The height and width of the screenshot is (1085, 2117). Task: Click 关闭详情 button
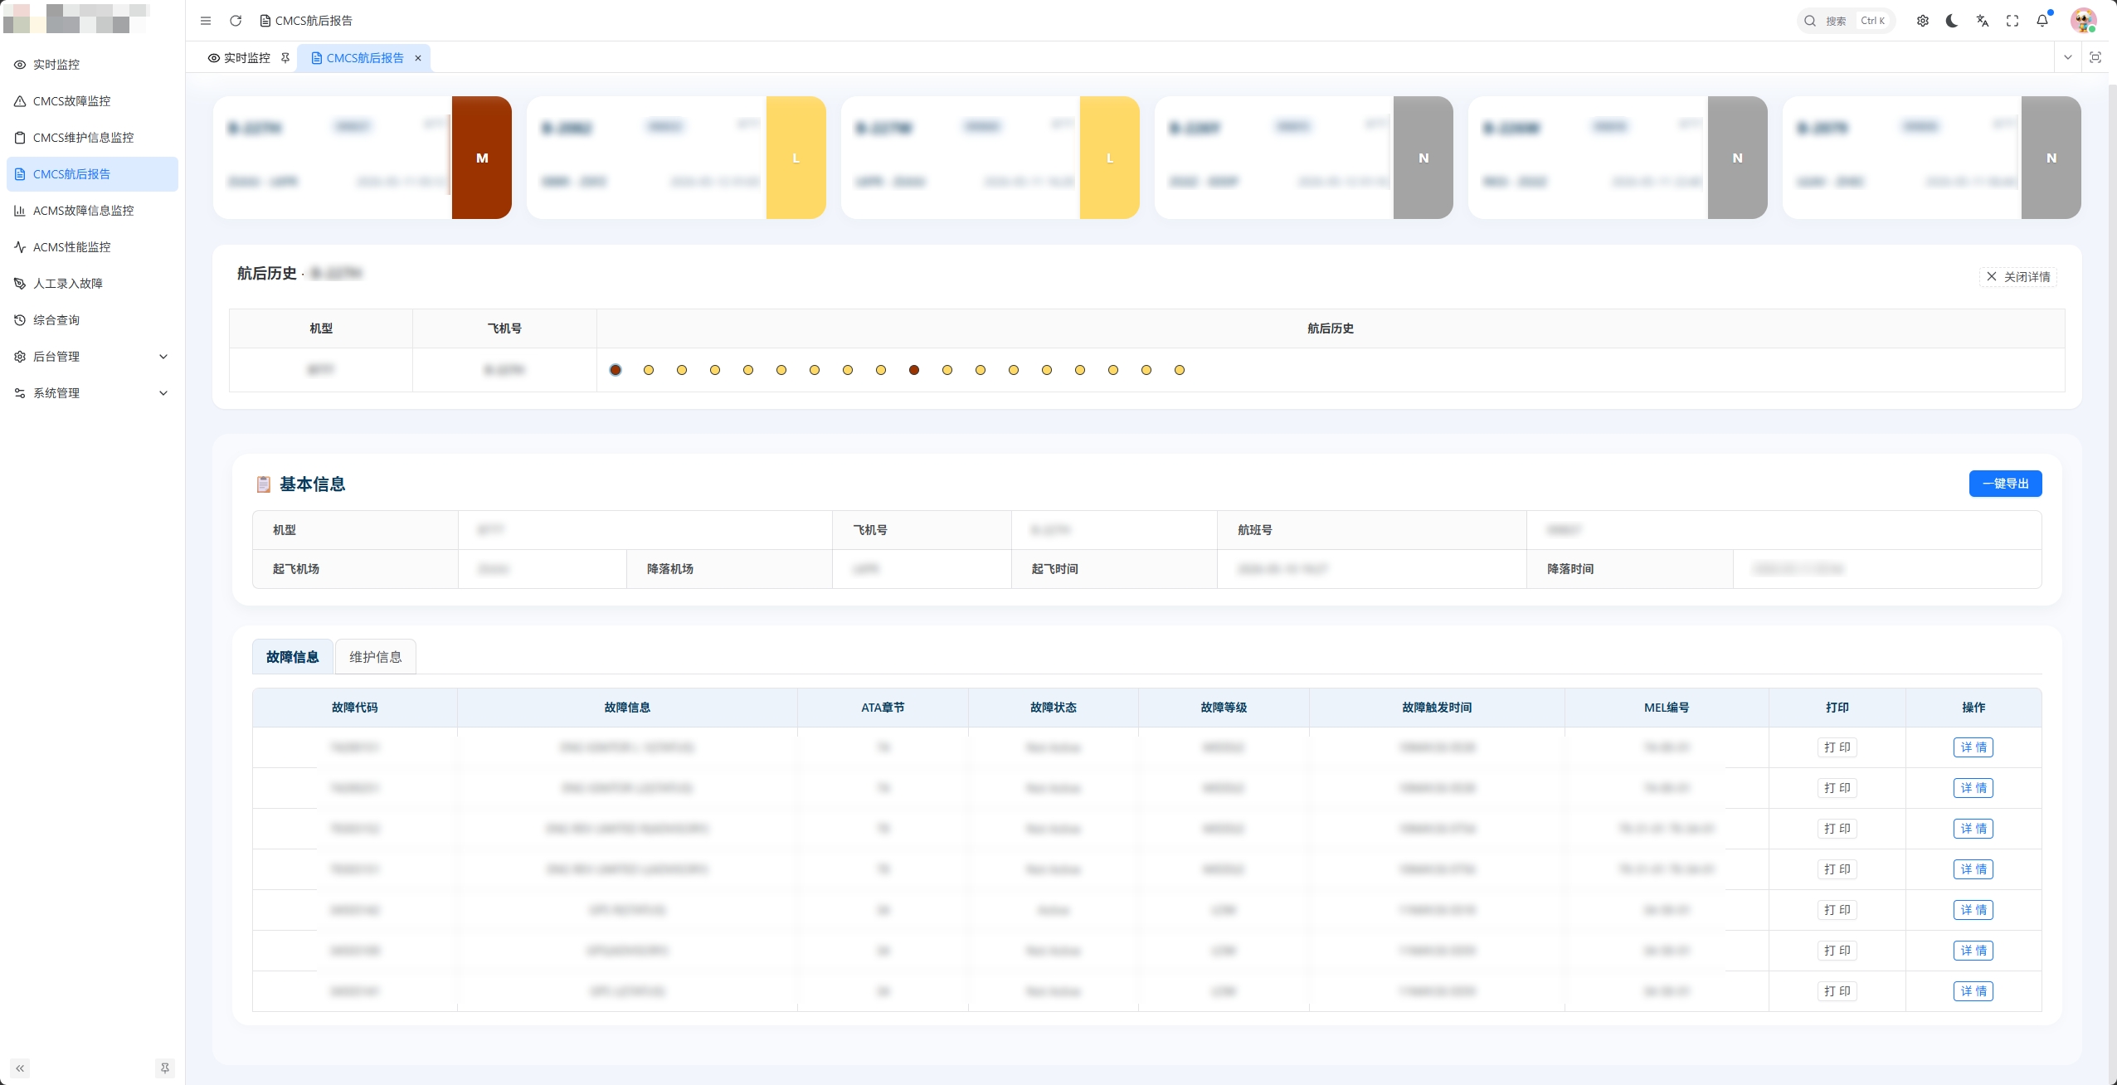pyautogui.click(x=2018, y=277)
